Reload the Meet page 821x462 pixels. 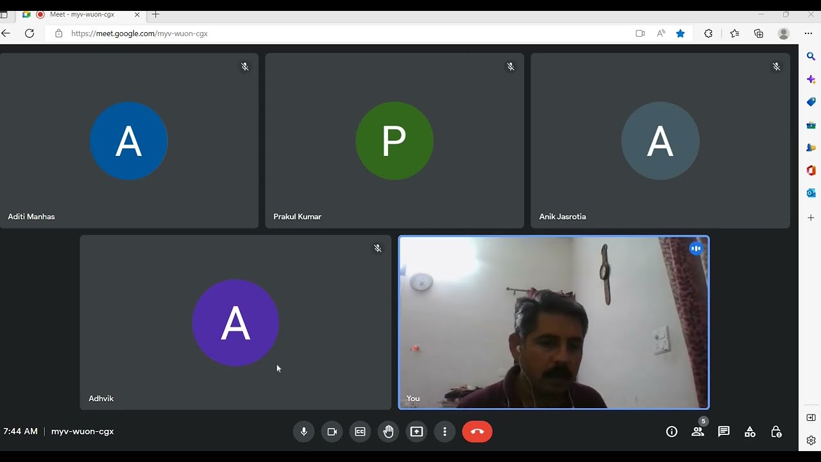(30, 33)
